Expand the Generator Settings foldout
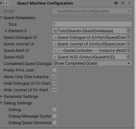 (1, 97)
